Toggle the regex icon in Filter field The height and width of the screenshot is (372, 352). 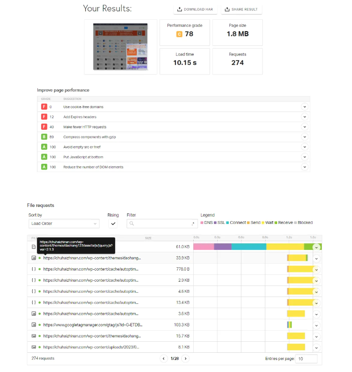tap(193, 223)
